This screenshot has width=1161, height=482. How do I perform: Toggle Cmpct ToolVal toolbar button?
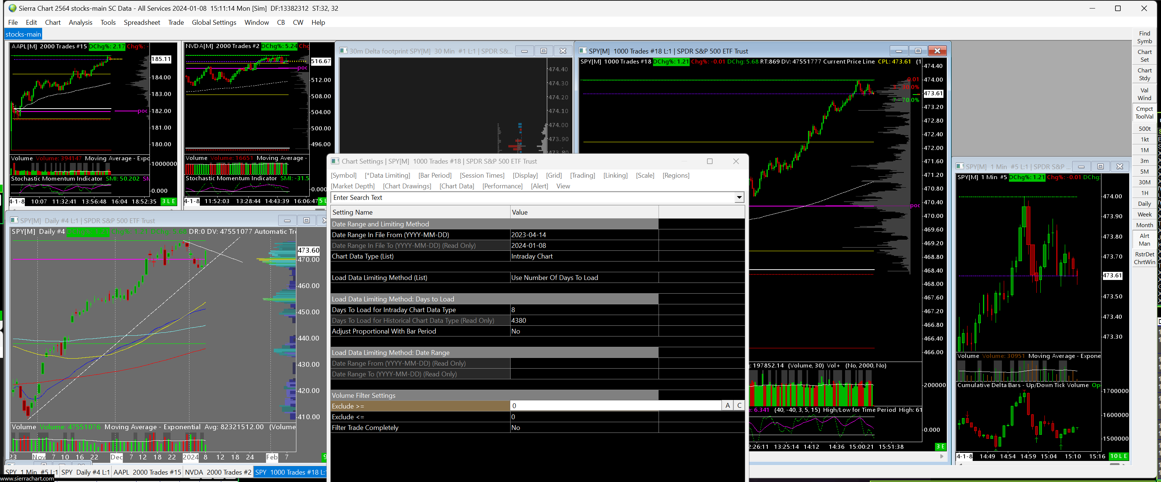click(x=1144, y=113)
